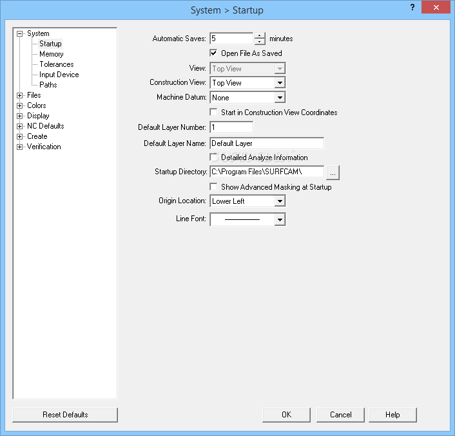Click the Automatic Saves minutes field

tap(231, 39)
